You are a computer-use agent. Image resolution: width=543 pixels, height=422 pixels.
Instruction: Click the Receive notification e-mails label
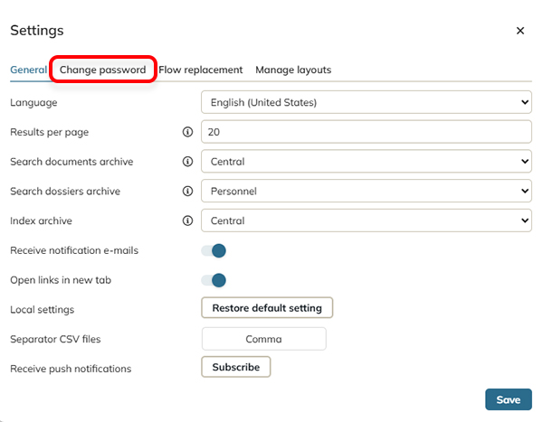74,250
